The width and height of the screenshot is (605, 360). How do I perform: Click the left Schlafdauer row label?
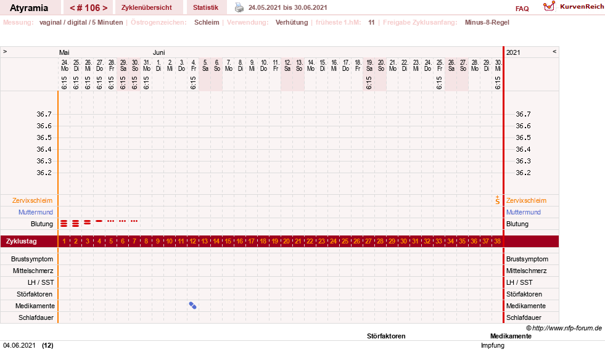tap(36, 317)
